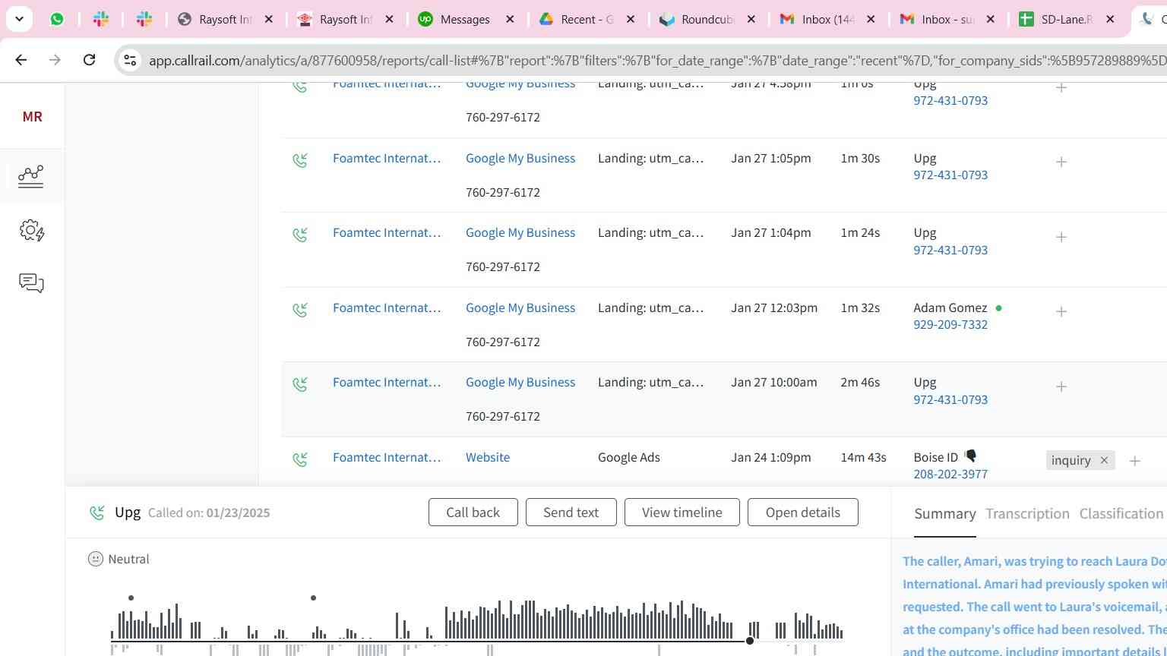1167x656 pixels.
Task: Add a tag to Jan 27 1:05pm call
Action: coord(1061,162)
